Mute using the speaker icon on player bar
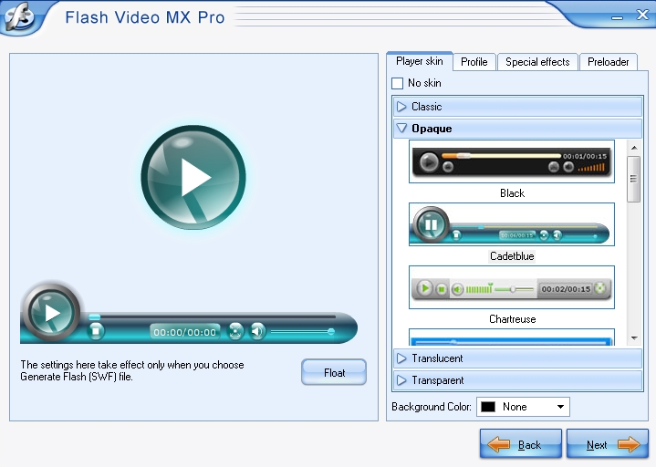This screenshot has width=656, height=467. [x=257, y=331]
